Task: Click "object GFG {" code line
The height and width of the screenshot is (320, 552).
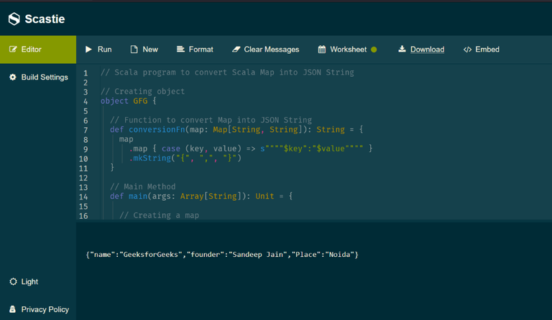Action: 129,101
